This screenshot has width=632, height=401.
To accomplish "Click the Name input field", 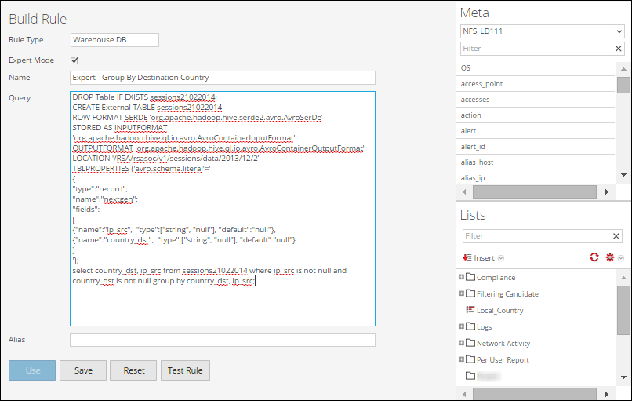I will click(x=223, y=78).
